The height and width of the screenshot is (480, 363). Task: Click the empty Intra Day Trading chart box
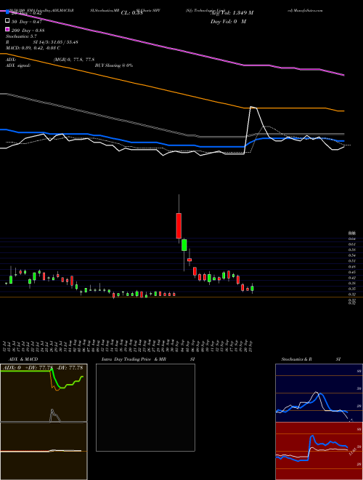click(145, 407)
